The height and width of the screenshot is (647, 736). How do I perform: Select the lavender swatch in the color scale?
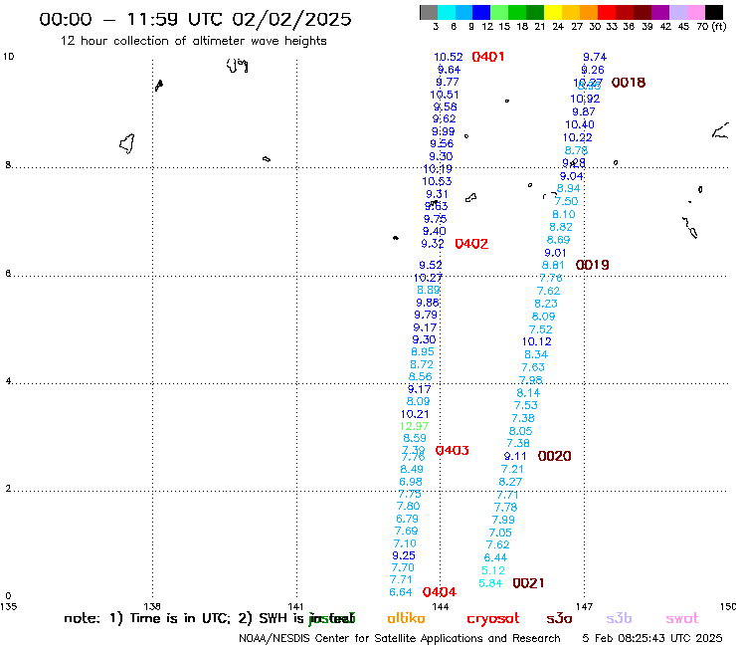pos(678,12)
